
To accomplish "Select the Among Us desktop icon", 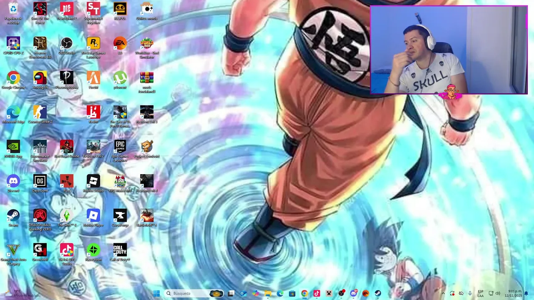I will tap(40, 80).
